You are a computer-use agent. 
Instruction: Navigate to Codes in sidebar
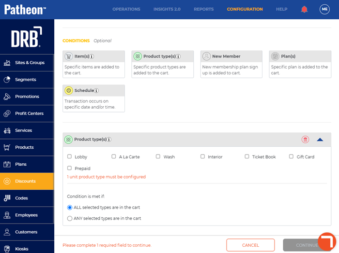pyautogui.click(x=27, y=198)
